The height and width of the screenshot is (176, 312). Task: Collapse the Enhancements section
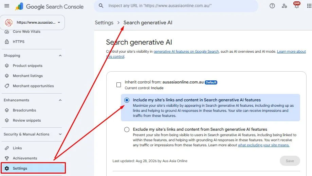tap(60, 100)
